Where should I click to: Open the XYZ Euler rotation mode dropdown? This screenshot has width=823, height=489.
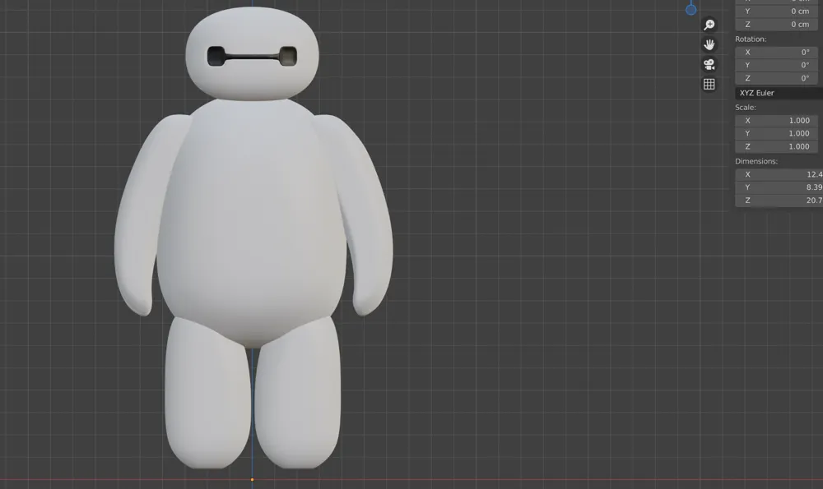tap(779, 93)
